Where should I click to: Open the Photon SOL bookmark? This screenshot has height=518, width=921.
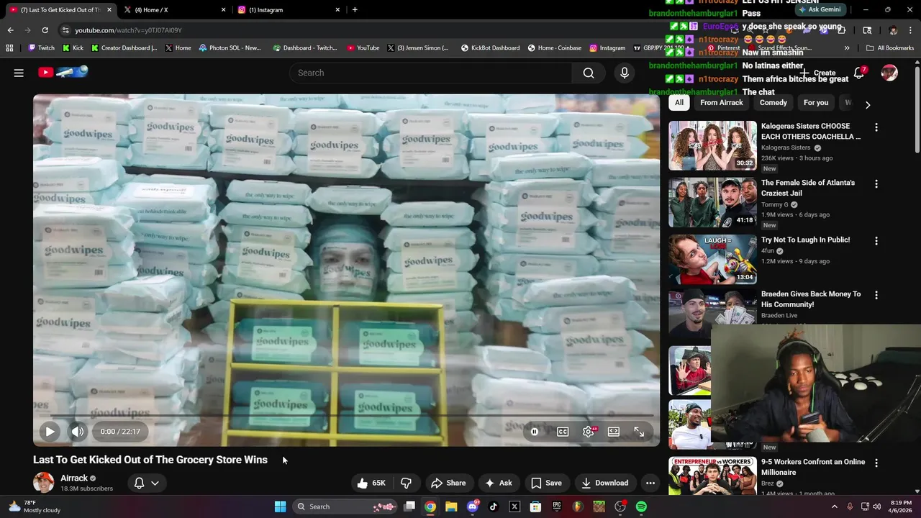230,48
